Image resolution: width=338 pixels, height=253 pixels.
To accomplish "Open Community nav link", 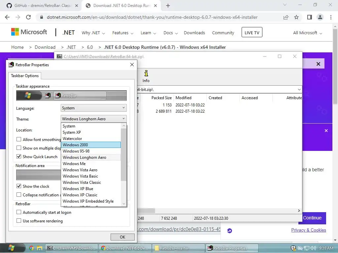I will 223,33.
